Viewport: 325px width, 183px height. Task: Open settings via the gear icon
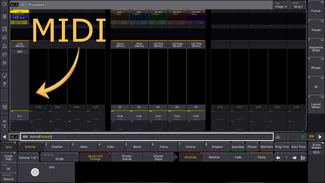tap(4, 17)
